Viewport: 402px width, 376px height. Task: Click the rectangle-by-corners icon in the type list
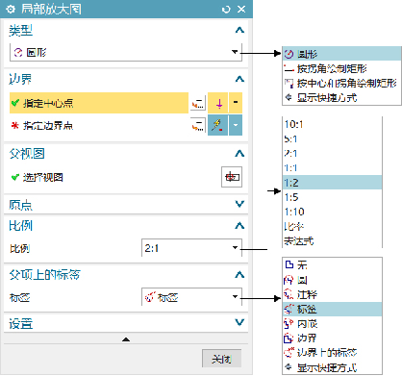pos(289,68)
